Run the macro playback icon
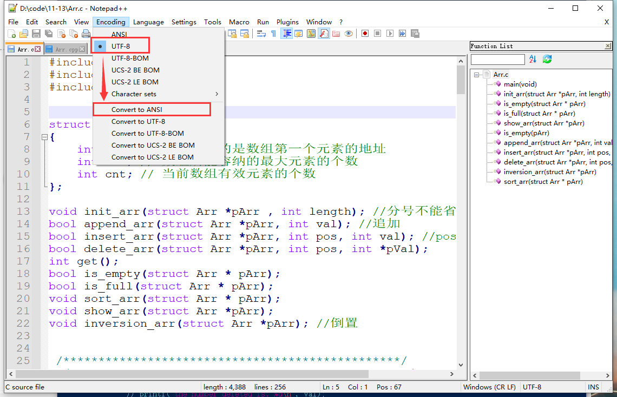The image size is (617, 397). [x=389, y=33]
